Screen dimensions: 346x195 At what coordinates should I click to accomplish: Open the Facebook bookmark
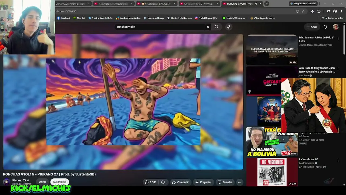[x=64, y=18]
